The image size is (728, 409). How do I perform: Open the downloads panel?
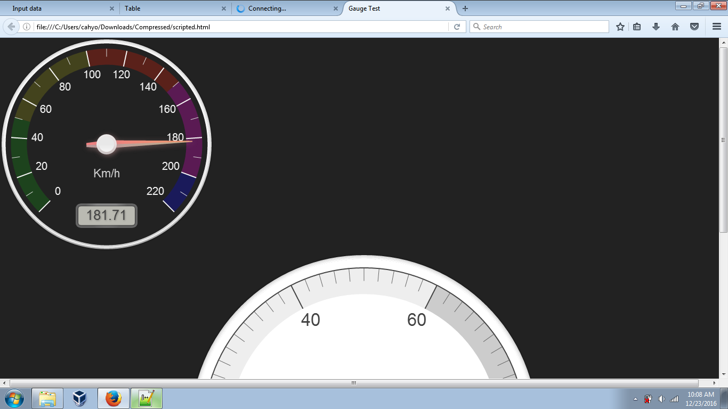pos(656,27)
